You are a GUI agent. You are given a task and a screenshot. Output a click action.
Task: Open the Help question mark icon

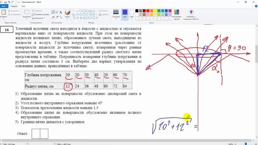tap(256, 6)
